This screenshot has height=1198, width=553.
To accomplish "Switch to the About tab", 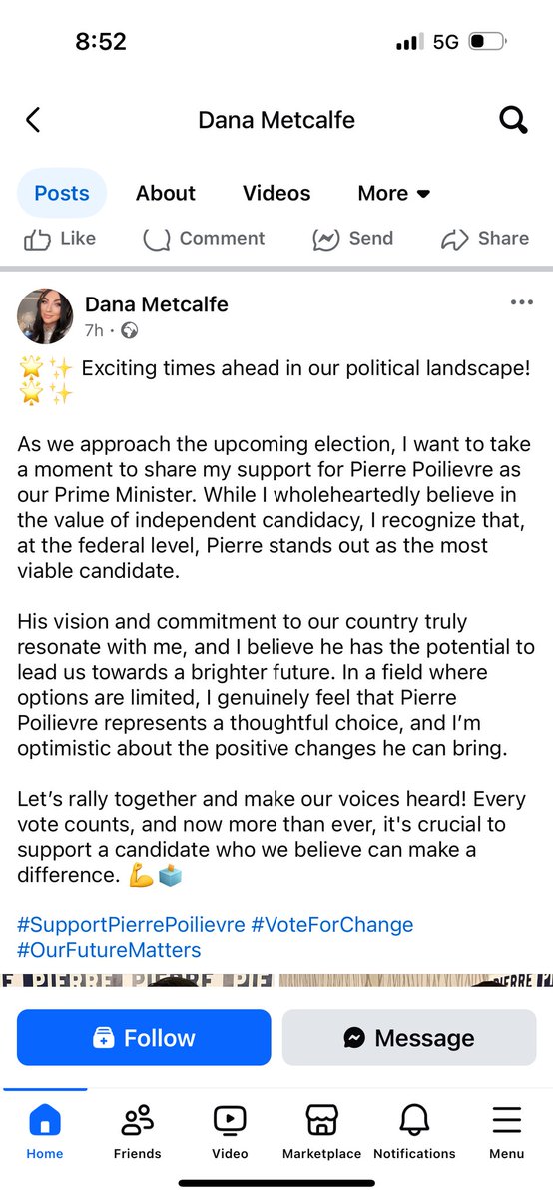I will (x=166, y=193).
